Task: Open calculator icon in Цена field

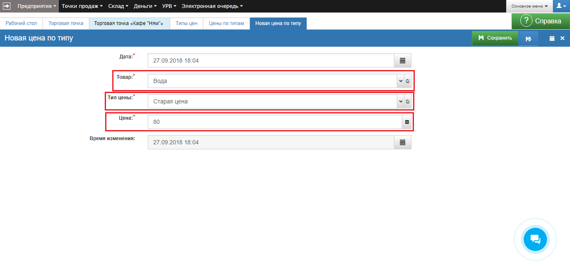Action: tap(407, 122)
